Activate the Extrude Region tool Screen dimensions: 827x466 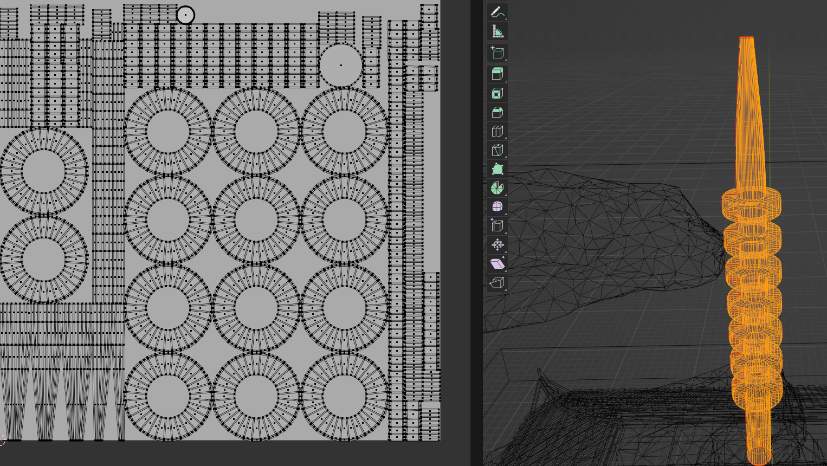(497, 74)
